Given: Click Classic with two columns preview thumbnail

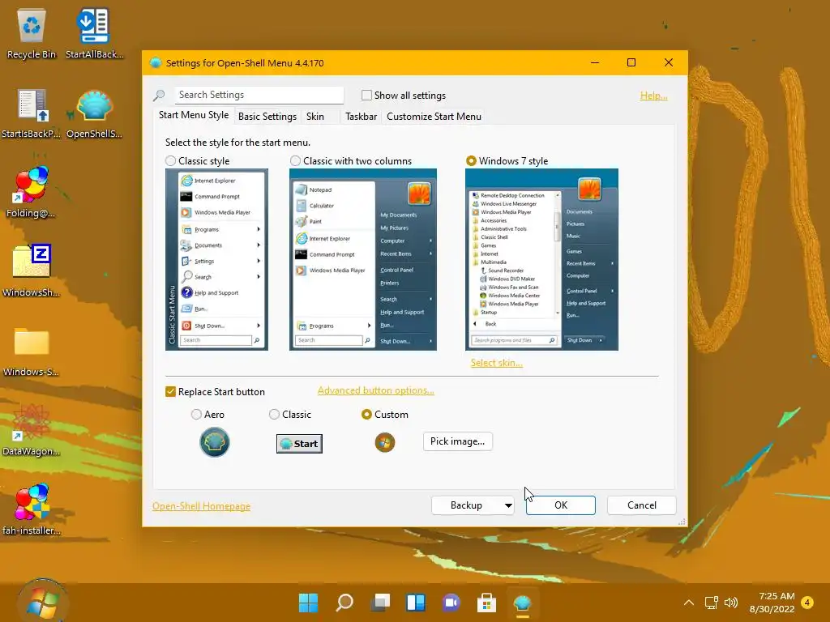Looking at the screenshot, I should click(362, 259).
